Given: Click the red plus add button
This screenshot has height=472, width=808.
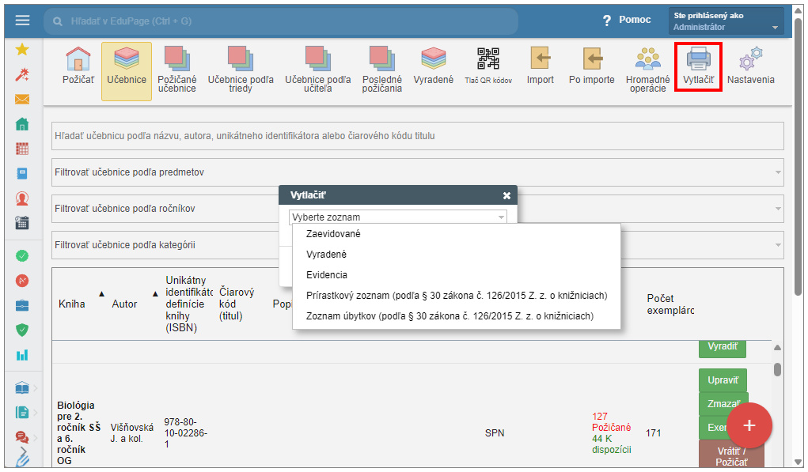Looking at the screenshot, I should [749, 425].
